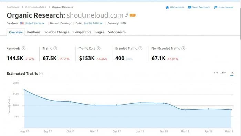The image size is (241, 136).
Task: Click the Dashboard breadcrumb link
Action: click(13, 7)
